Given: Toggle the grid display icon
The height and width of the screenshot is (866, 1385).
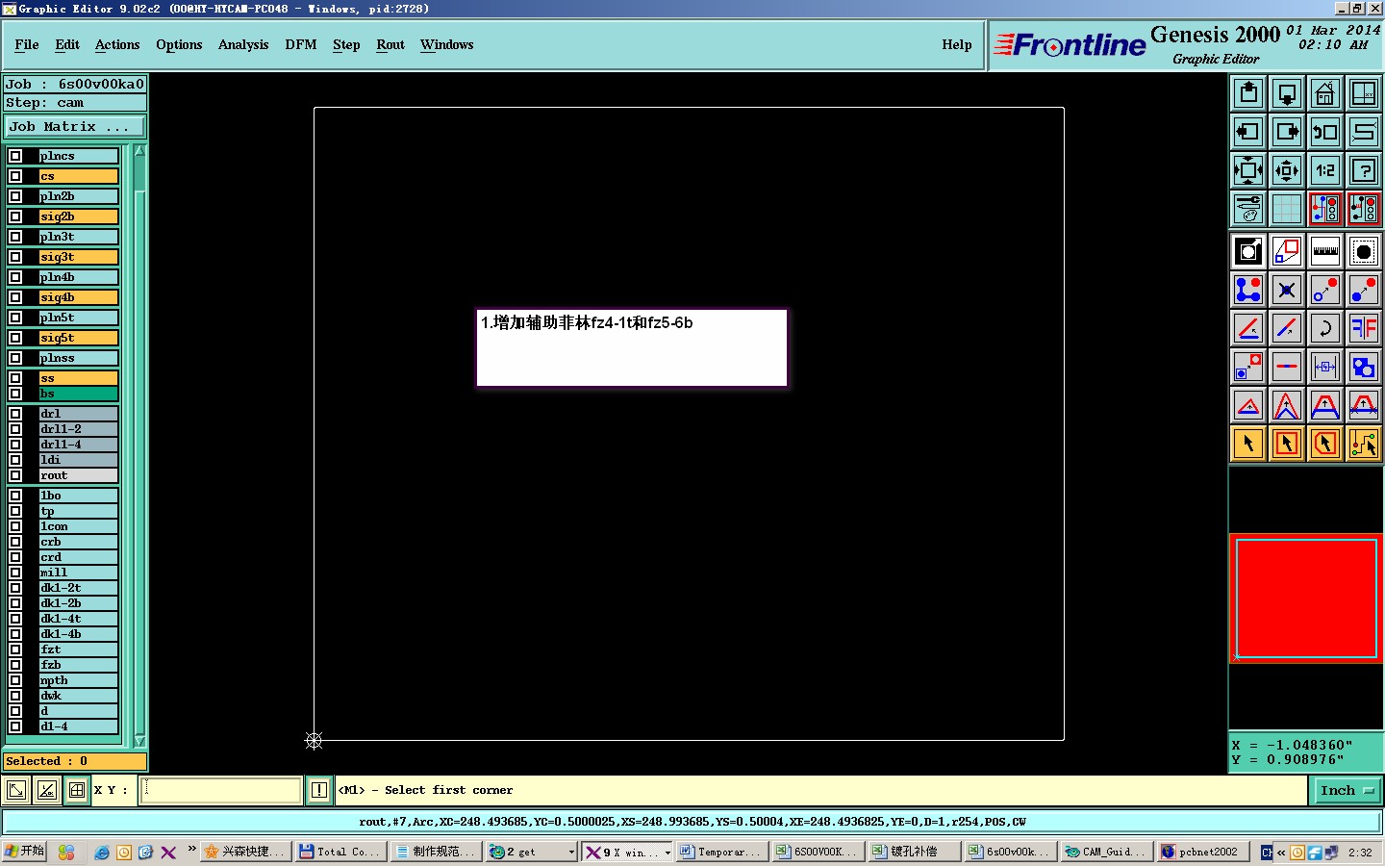Looking at the screenshot, I should click(1287, 209).
